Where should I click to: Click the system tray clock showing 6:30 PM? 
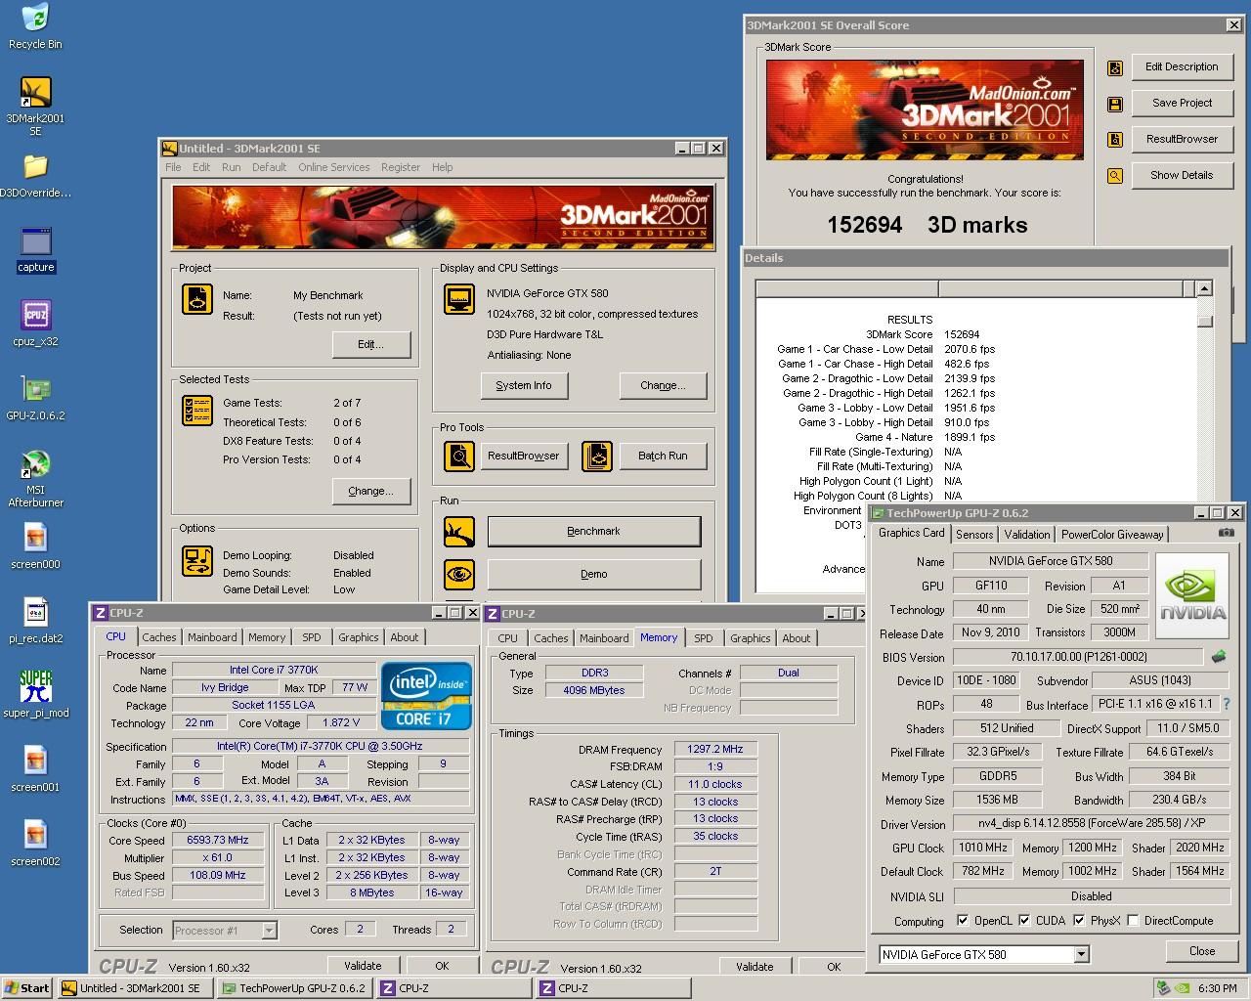point(1218,988)
